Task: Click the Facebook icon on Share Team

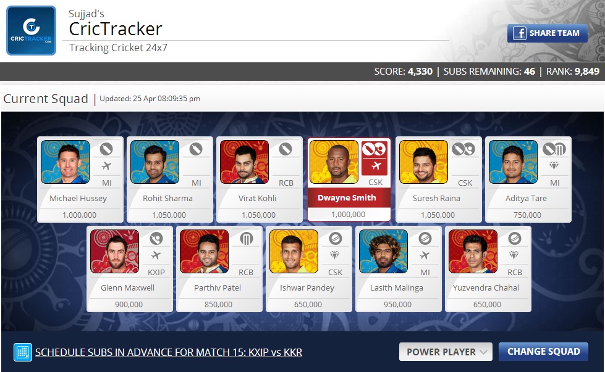Action: 519,33
